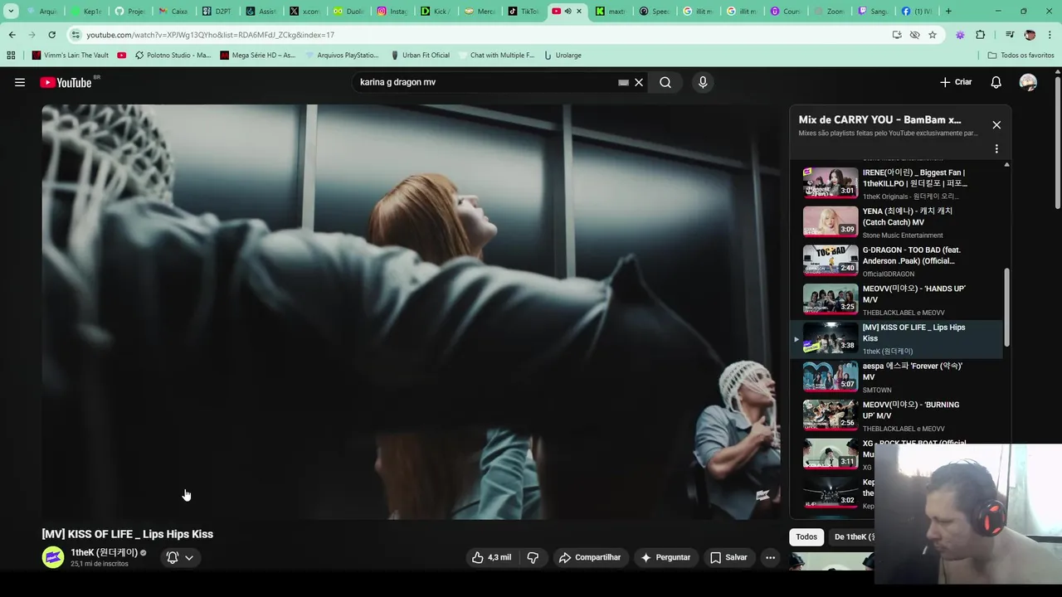Save the video with Salvar
This screenshot has height=597, width=1062.
[728, 557]
